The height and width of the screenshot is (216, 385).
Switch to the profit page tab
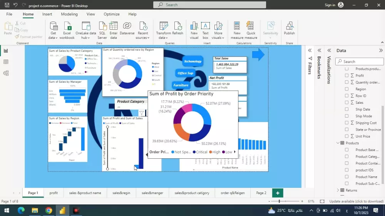pos(54,193)
